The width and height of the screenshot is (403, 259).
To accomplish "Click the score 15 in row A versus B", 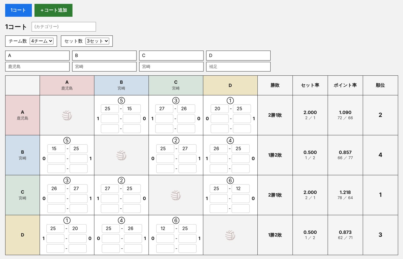I will click(x=132, y=109).
